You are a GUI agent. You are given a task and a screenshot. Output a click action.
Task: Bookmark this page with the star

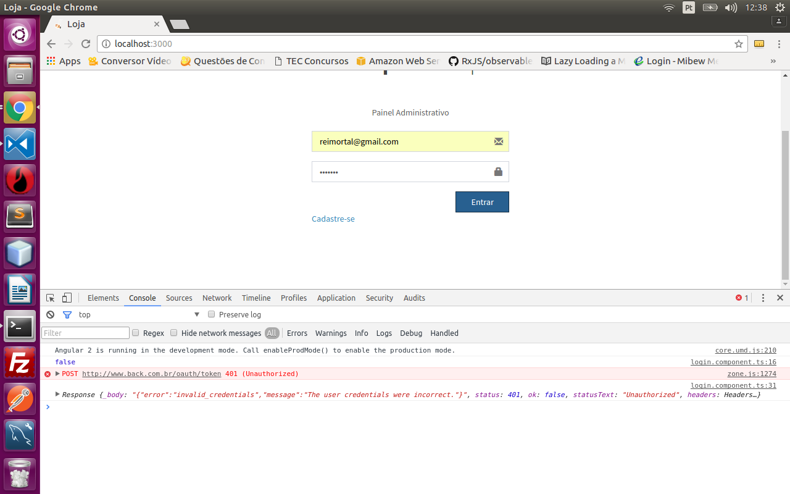point(738,44)
